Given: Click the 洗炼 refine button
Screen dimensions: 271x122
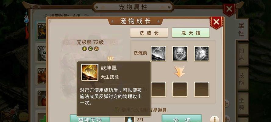Looking at the screenshot, I should [x=182, y=119].
